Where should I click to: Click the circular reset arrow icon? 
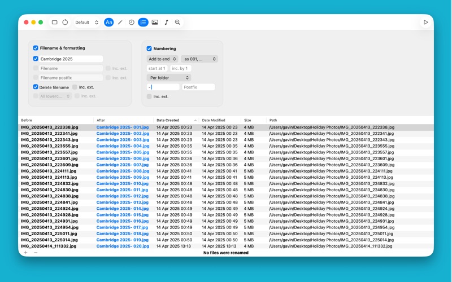(x=65, y=22)
